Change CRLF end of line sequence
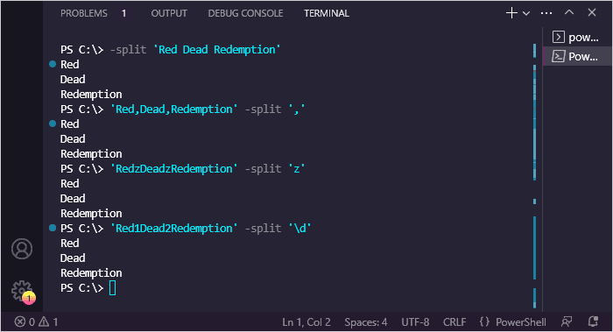The width and height of the screenshot is (613, 332). pyautogui.click(x=454, y=322)
